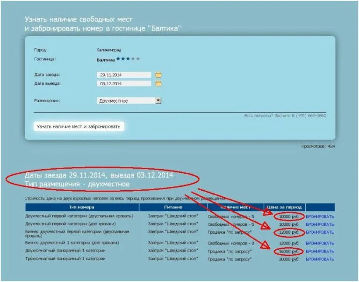Image resolution: width=359 pixels, height=282 pixels.
Task: Click the 'Просмотров: 424' counter
Action: coord(318,146)
